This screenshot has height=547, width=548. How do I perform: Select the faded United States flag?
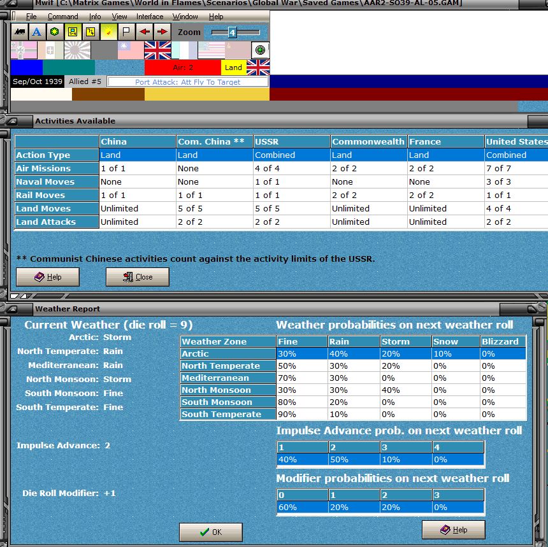tap(211, 50)
